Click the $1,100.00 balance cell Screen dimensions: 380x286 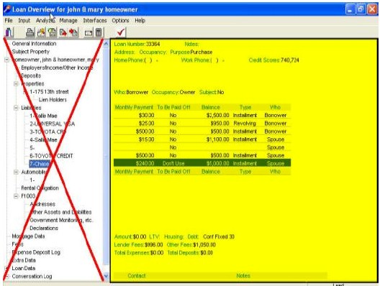click(217, 139)
